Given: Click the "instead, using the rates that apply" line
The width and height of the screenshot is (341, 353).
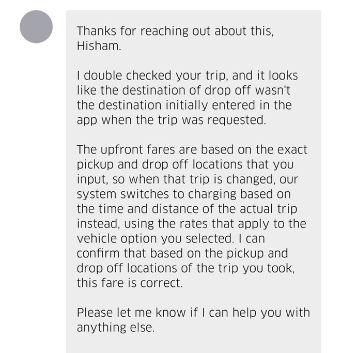Looking at the screenshot, I should coord(191,224).
